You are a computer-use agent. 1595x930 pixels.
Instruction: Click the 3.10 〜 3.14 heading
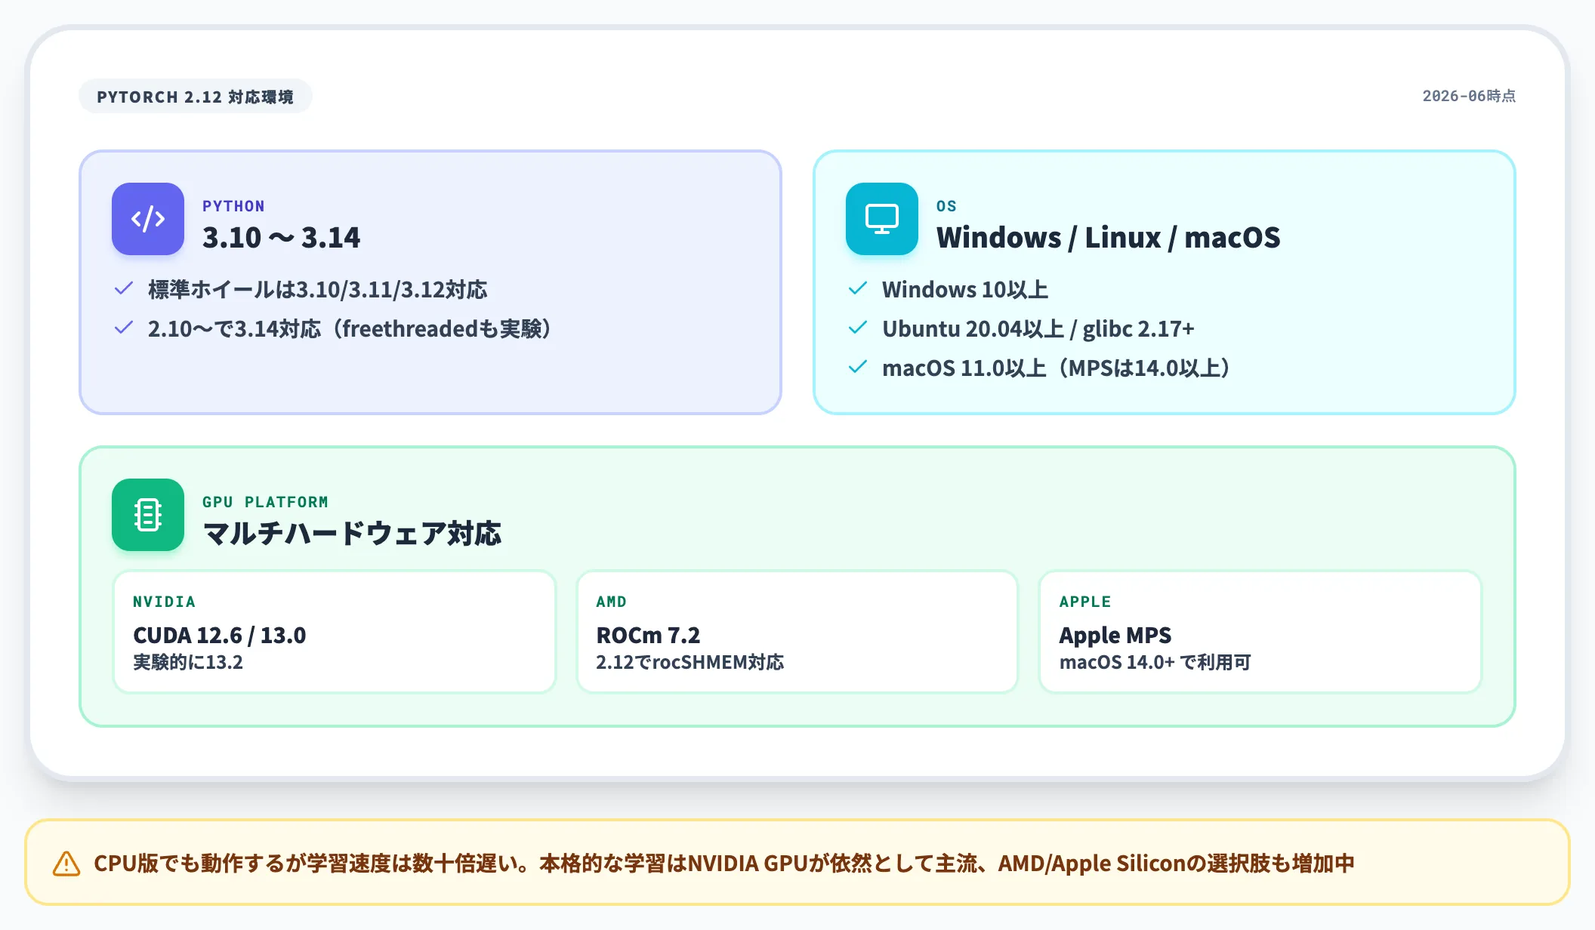tap(281, 238)
